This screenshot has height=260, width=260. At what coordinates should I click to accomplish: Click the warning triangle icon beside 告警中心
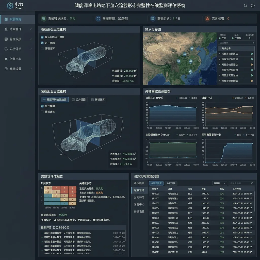pos(6,59)
